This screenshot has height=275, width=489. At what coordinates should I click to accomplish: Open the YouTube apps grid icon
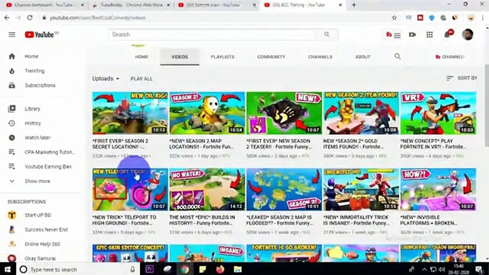click(x=429, y=35)
